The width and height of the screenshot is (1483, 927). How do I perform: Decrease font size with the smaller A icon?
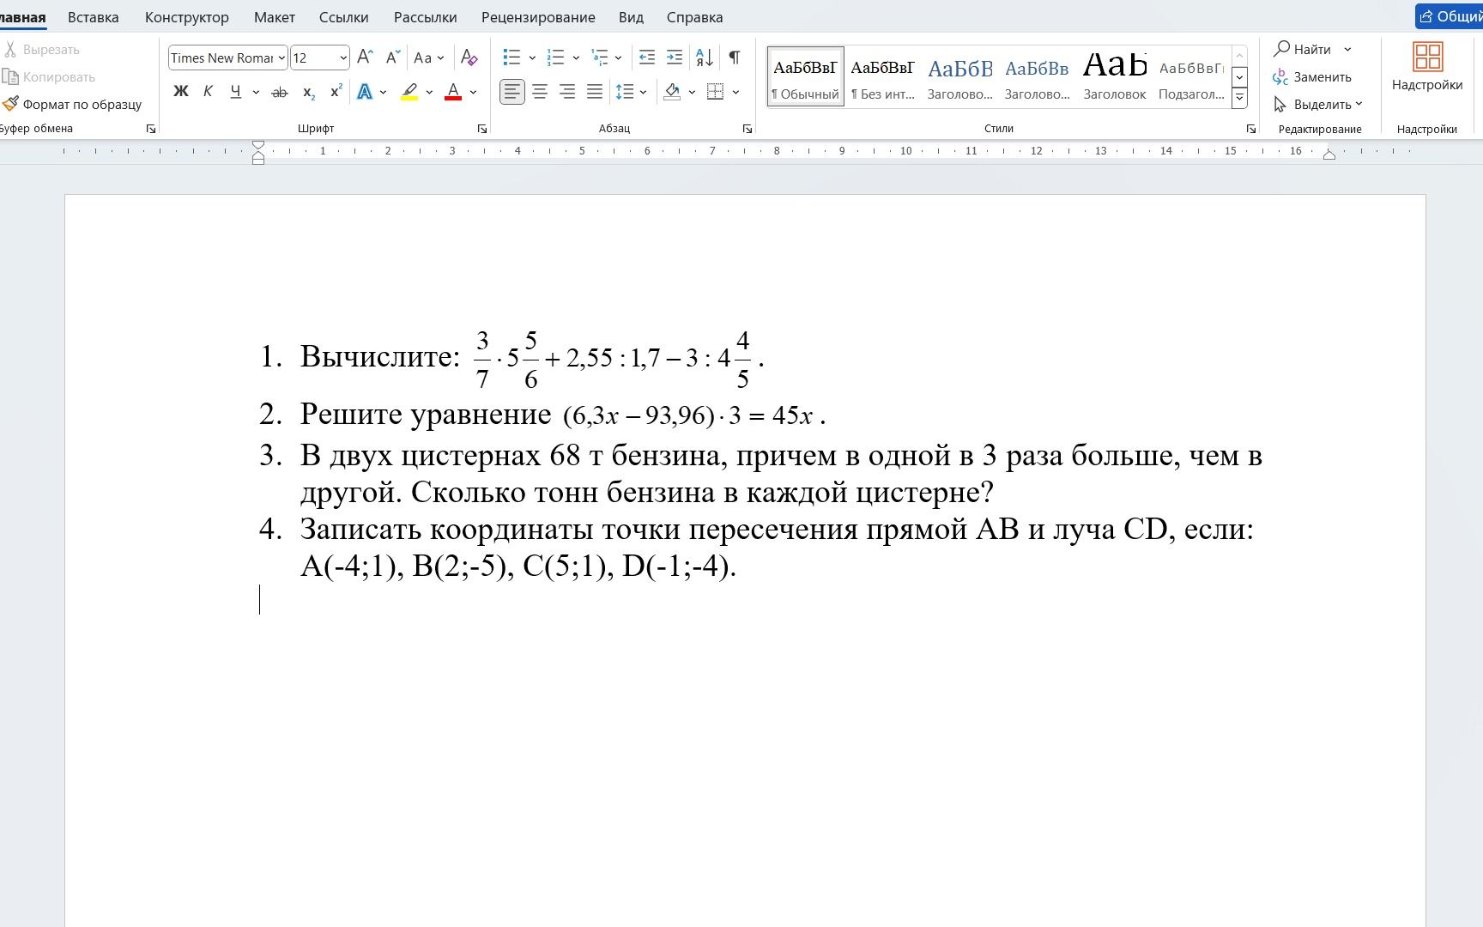pos(392,58)
